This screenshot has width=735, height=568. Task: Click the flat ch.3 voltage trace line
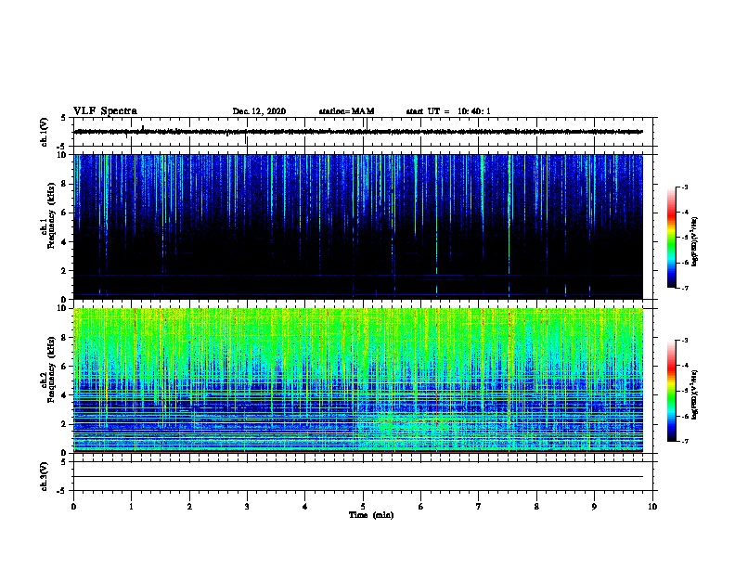358,477
